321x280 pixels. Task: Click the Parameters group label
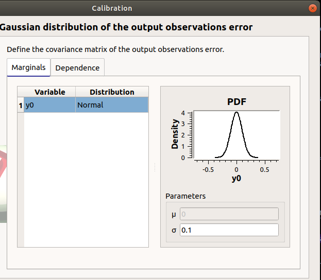tap(185, 196)
